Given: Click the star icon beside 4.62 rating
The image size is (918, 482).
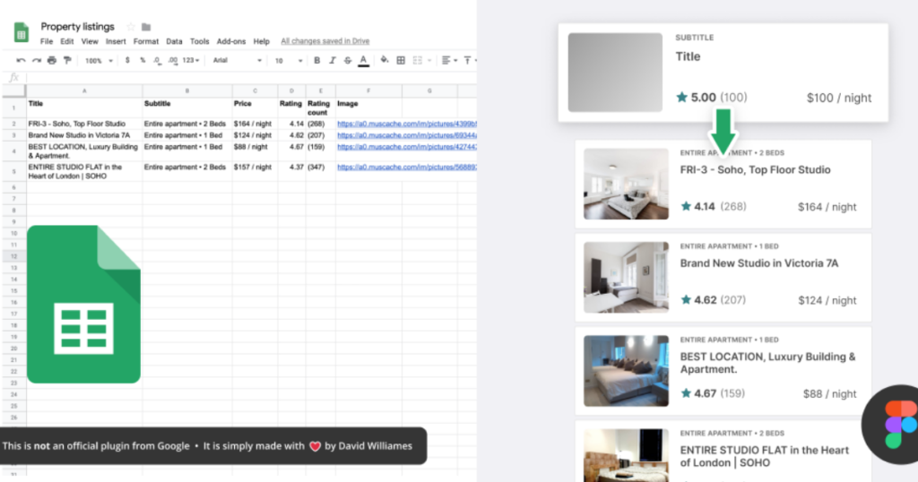Looking at the screenshot, I should click(x=686, y=299).
